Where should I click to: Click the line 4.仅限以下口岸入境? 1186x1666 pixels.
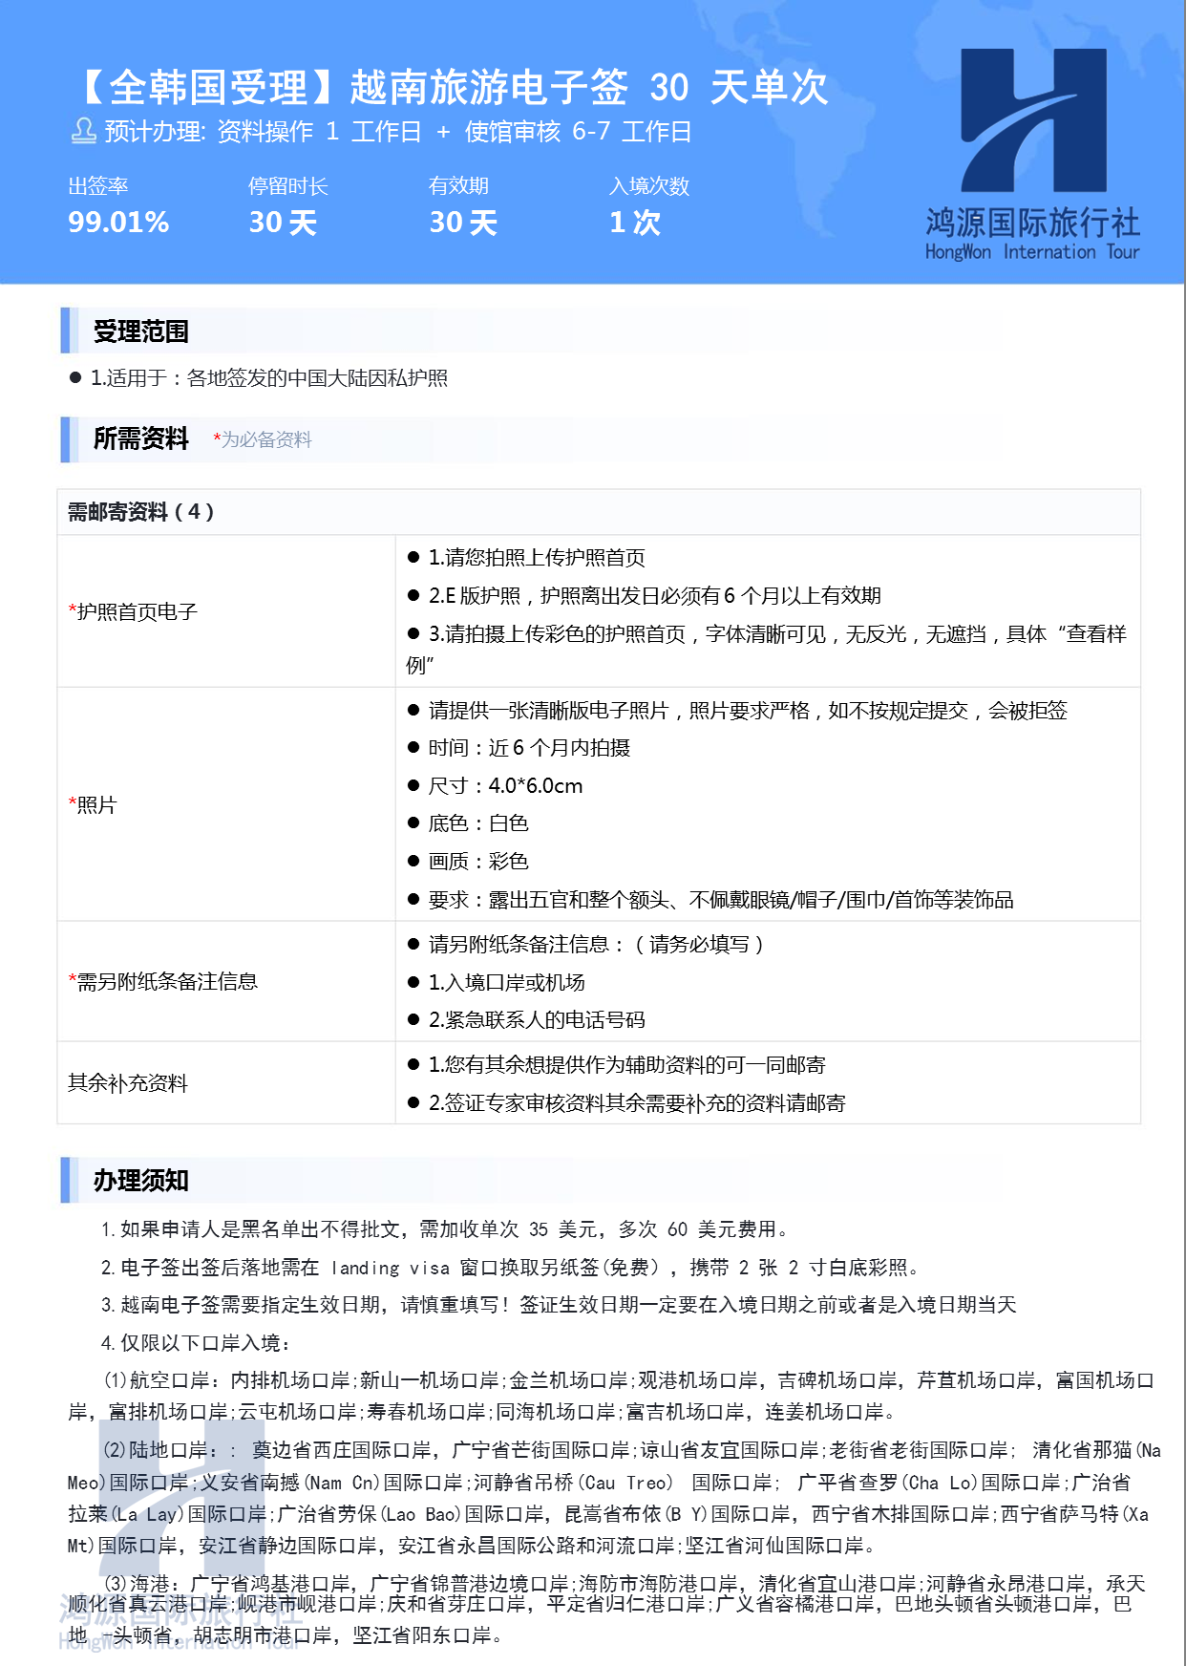(196, 1343)
